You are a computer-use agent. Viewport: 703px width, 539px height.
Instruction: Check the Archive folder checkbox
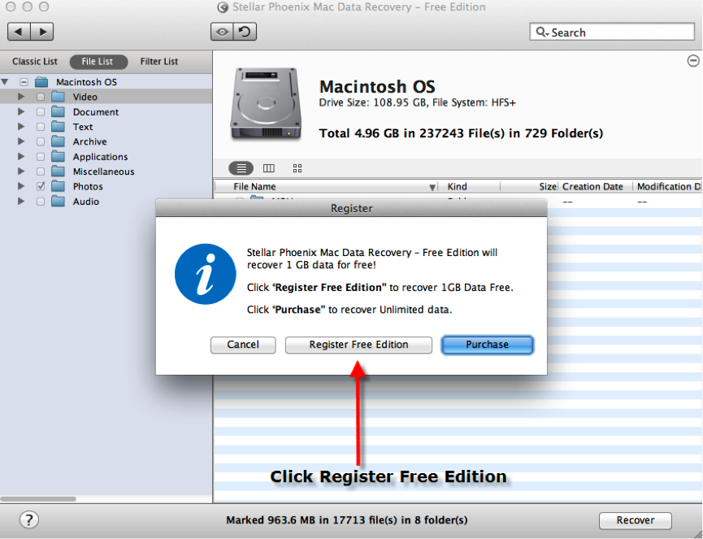coord(41,141)
